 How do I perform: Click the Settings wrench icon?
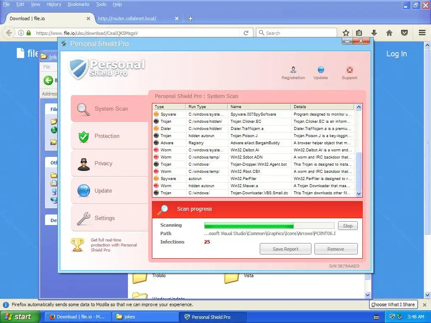coord(84,218)
